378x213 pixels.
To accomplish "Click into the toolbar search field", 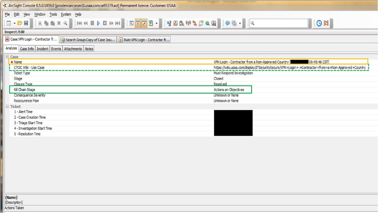I will [279, 23].
